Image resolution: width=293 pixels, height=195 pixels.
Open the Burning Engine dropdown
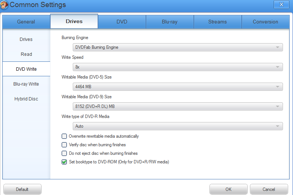tap(178, 47)
